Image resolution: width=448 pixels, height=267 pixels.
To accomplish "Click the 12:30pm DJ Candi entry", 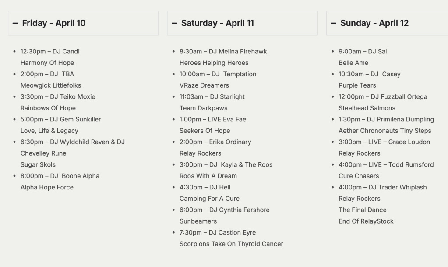I will 50,51.
